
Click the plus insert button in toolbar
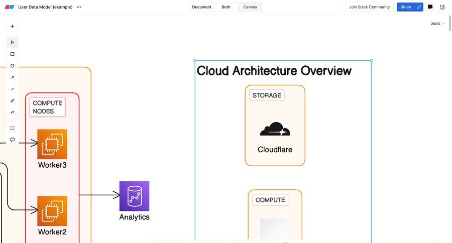pyautogui.click(x=13, y=27)
